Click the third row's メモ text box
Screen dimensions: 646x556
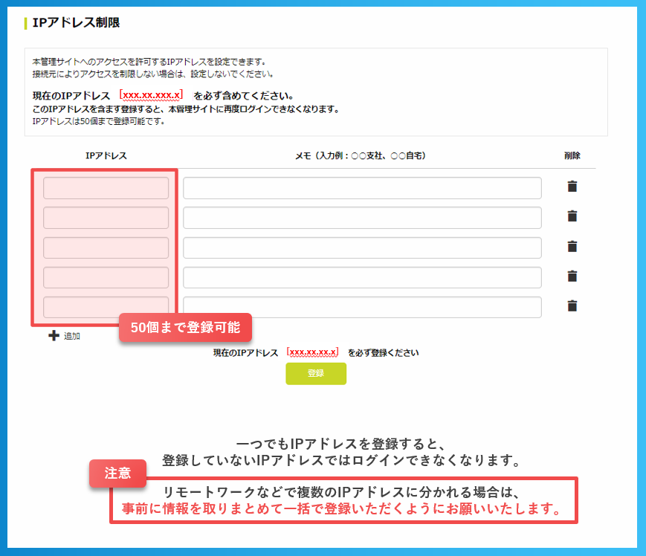[x=362, y=248]
